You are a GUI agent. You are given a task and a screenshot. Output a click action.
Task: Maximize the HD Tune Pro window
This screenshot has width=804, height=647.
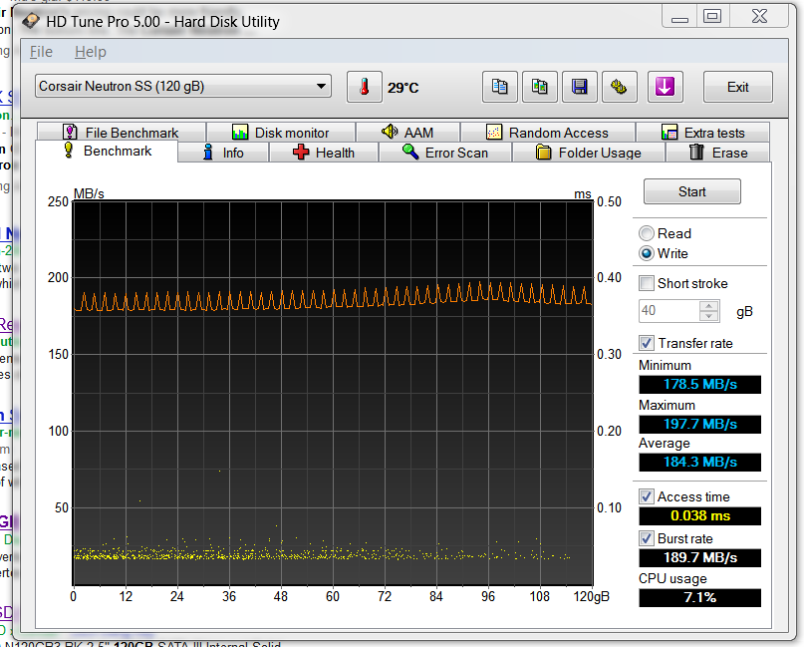tap(712, 17)
